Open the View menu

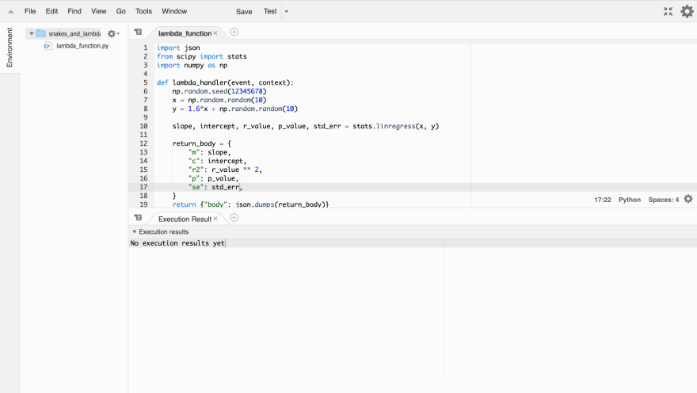pos(99,11)
